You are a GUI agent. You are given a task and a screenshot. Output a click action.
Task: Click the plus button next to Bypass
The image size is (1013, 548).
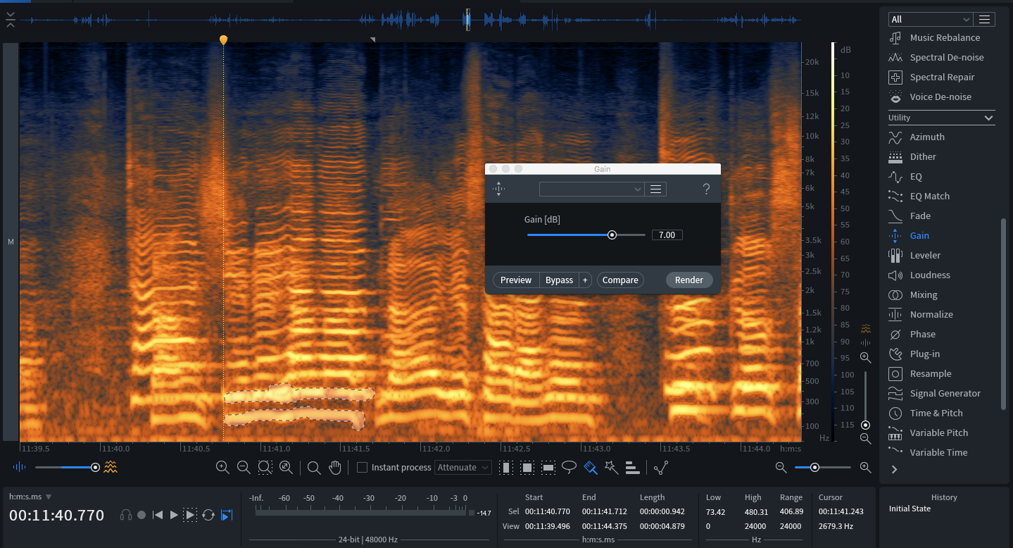coord(585,280)
